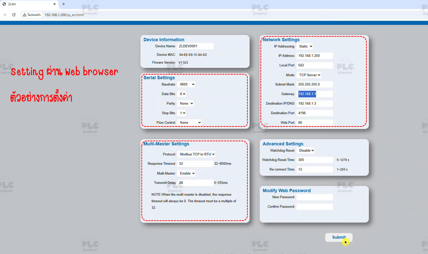Screen dimensions: 428x254
Task: Reload the ZLAN configuration page
Action: (x=13, y=15)
